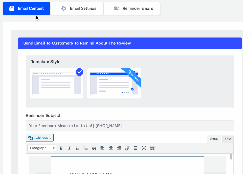Open the Paragraph format dropdown
The height and width of the screenshot is (174, 243).
pyautogui.click(x=42, y=148)
